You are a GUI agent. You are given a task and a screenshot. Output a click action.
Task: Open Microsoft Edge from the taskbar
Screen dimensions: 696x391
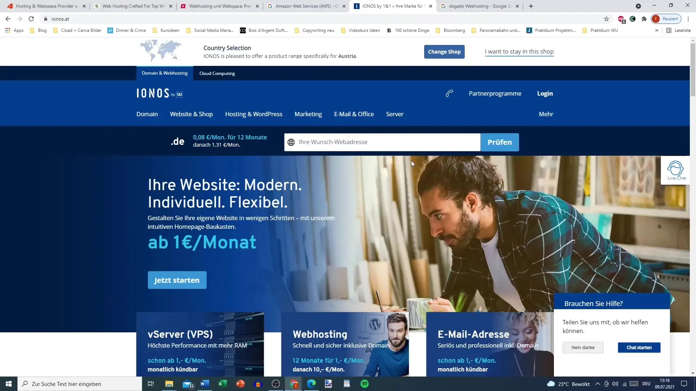pyautogui.click(x=311, y=384)
